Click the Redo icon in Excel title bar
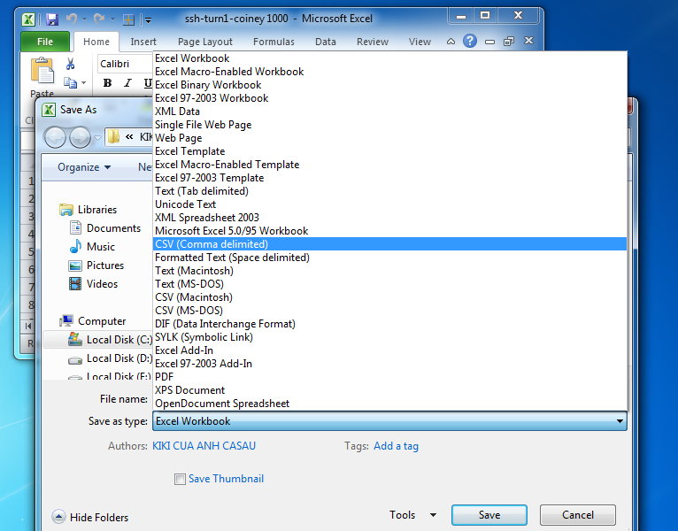 pos(99,19)
